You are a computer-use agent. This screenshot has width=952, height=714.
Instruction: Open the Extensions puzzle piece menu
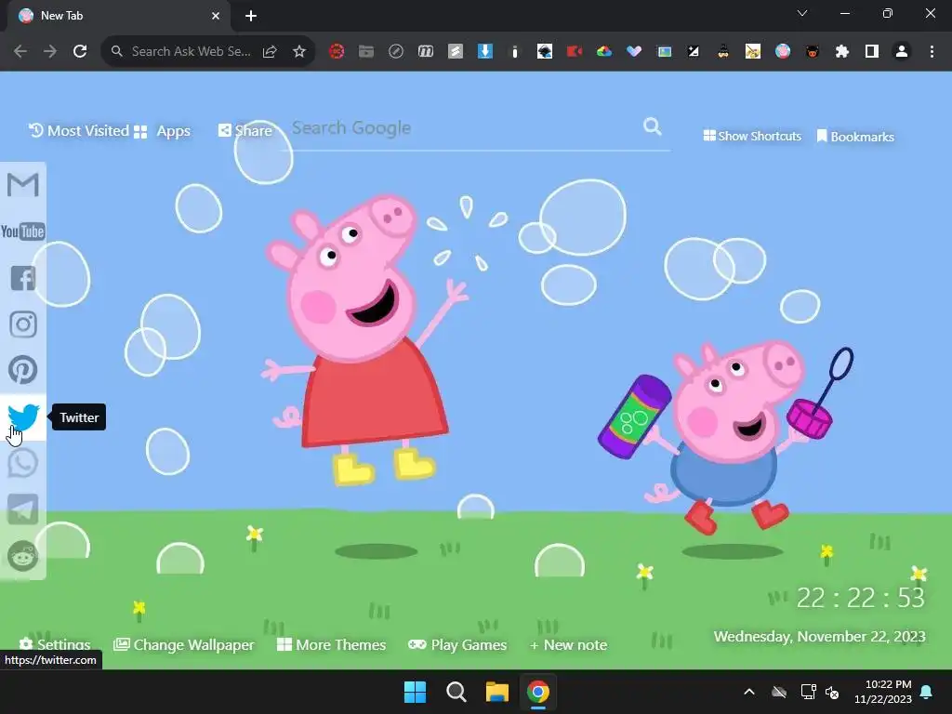pyautogui.click(x=842, y=52)
